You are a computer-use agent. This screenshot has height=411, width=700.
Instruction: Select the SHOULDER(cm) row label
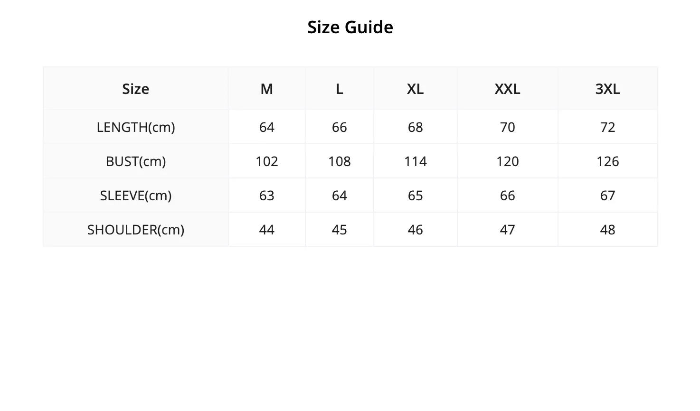[136, 230]
